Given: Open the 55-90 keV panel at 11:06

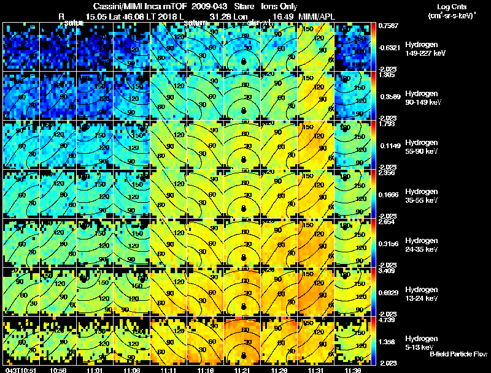Looking at the screenshot, I should coord(132,145).
